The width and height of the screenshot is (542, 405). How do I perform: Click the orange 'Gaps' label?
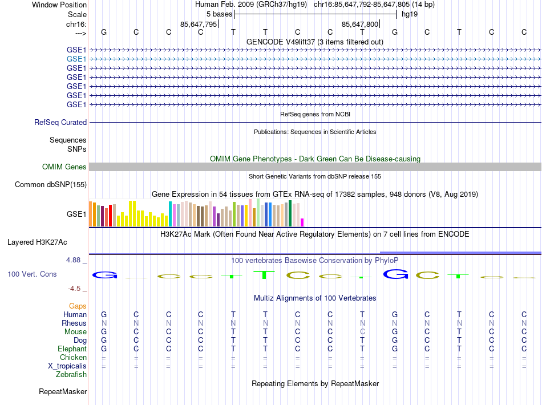pos(78,306)
